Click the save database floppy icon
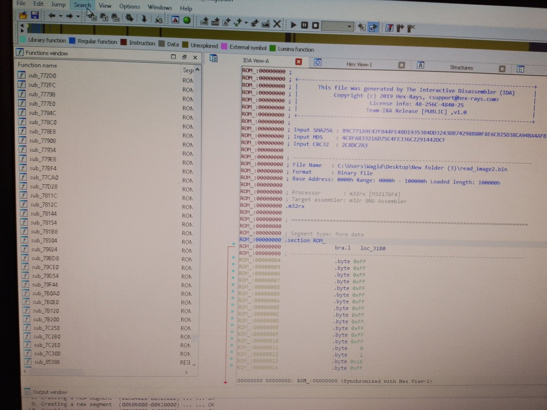This screenshot has width=547, height=410. coord(35,15)
